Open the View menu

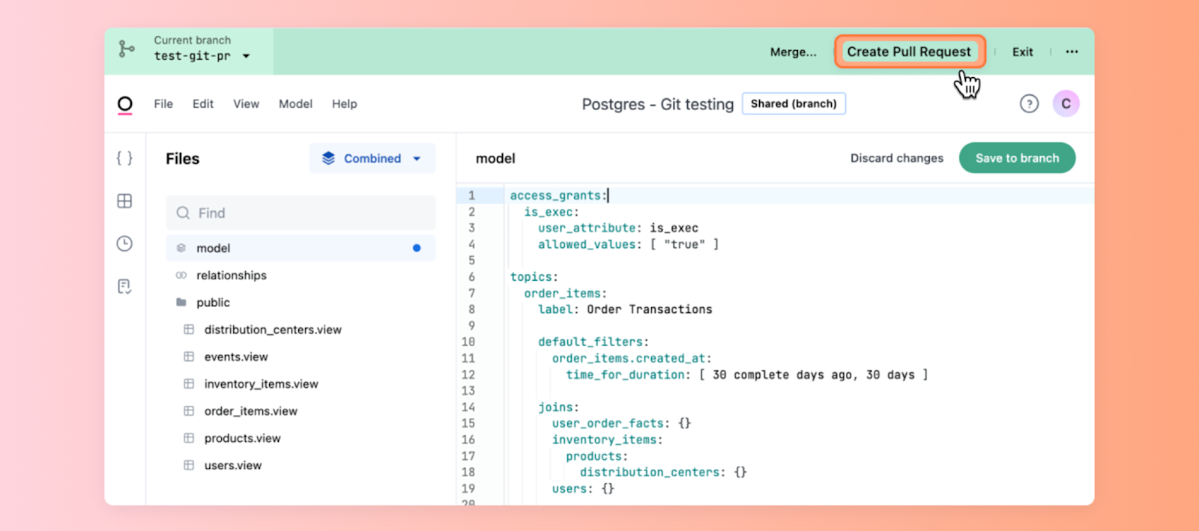(x=246, y=104)
